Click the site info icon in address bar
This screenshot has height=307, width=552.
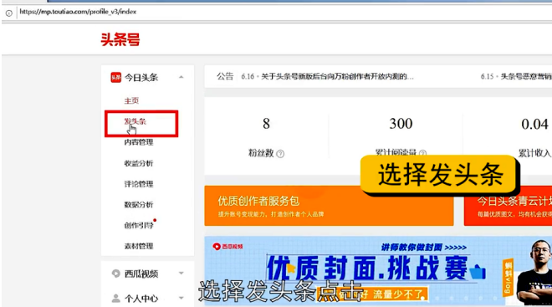coord(9,13)
